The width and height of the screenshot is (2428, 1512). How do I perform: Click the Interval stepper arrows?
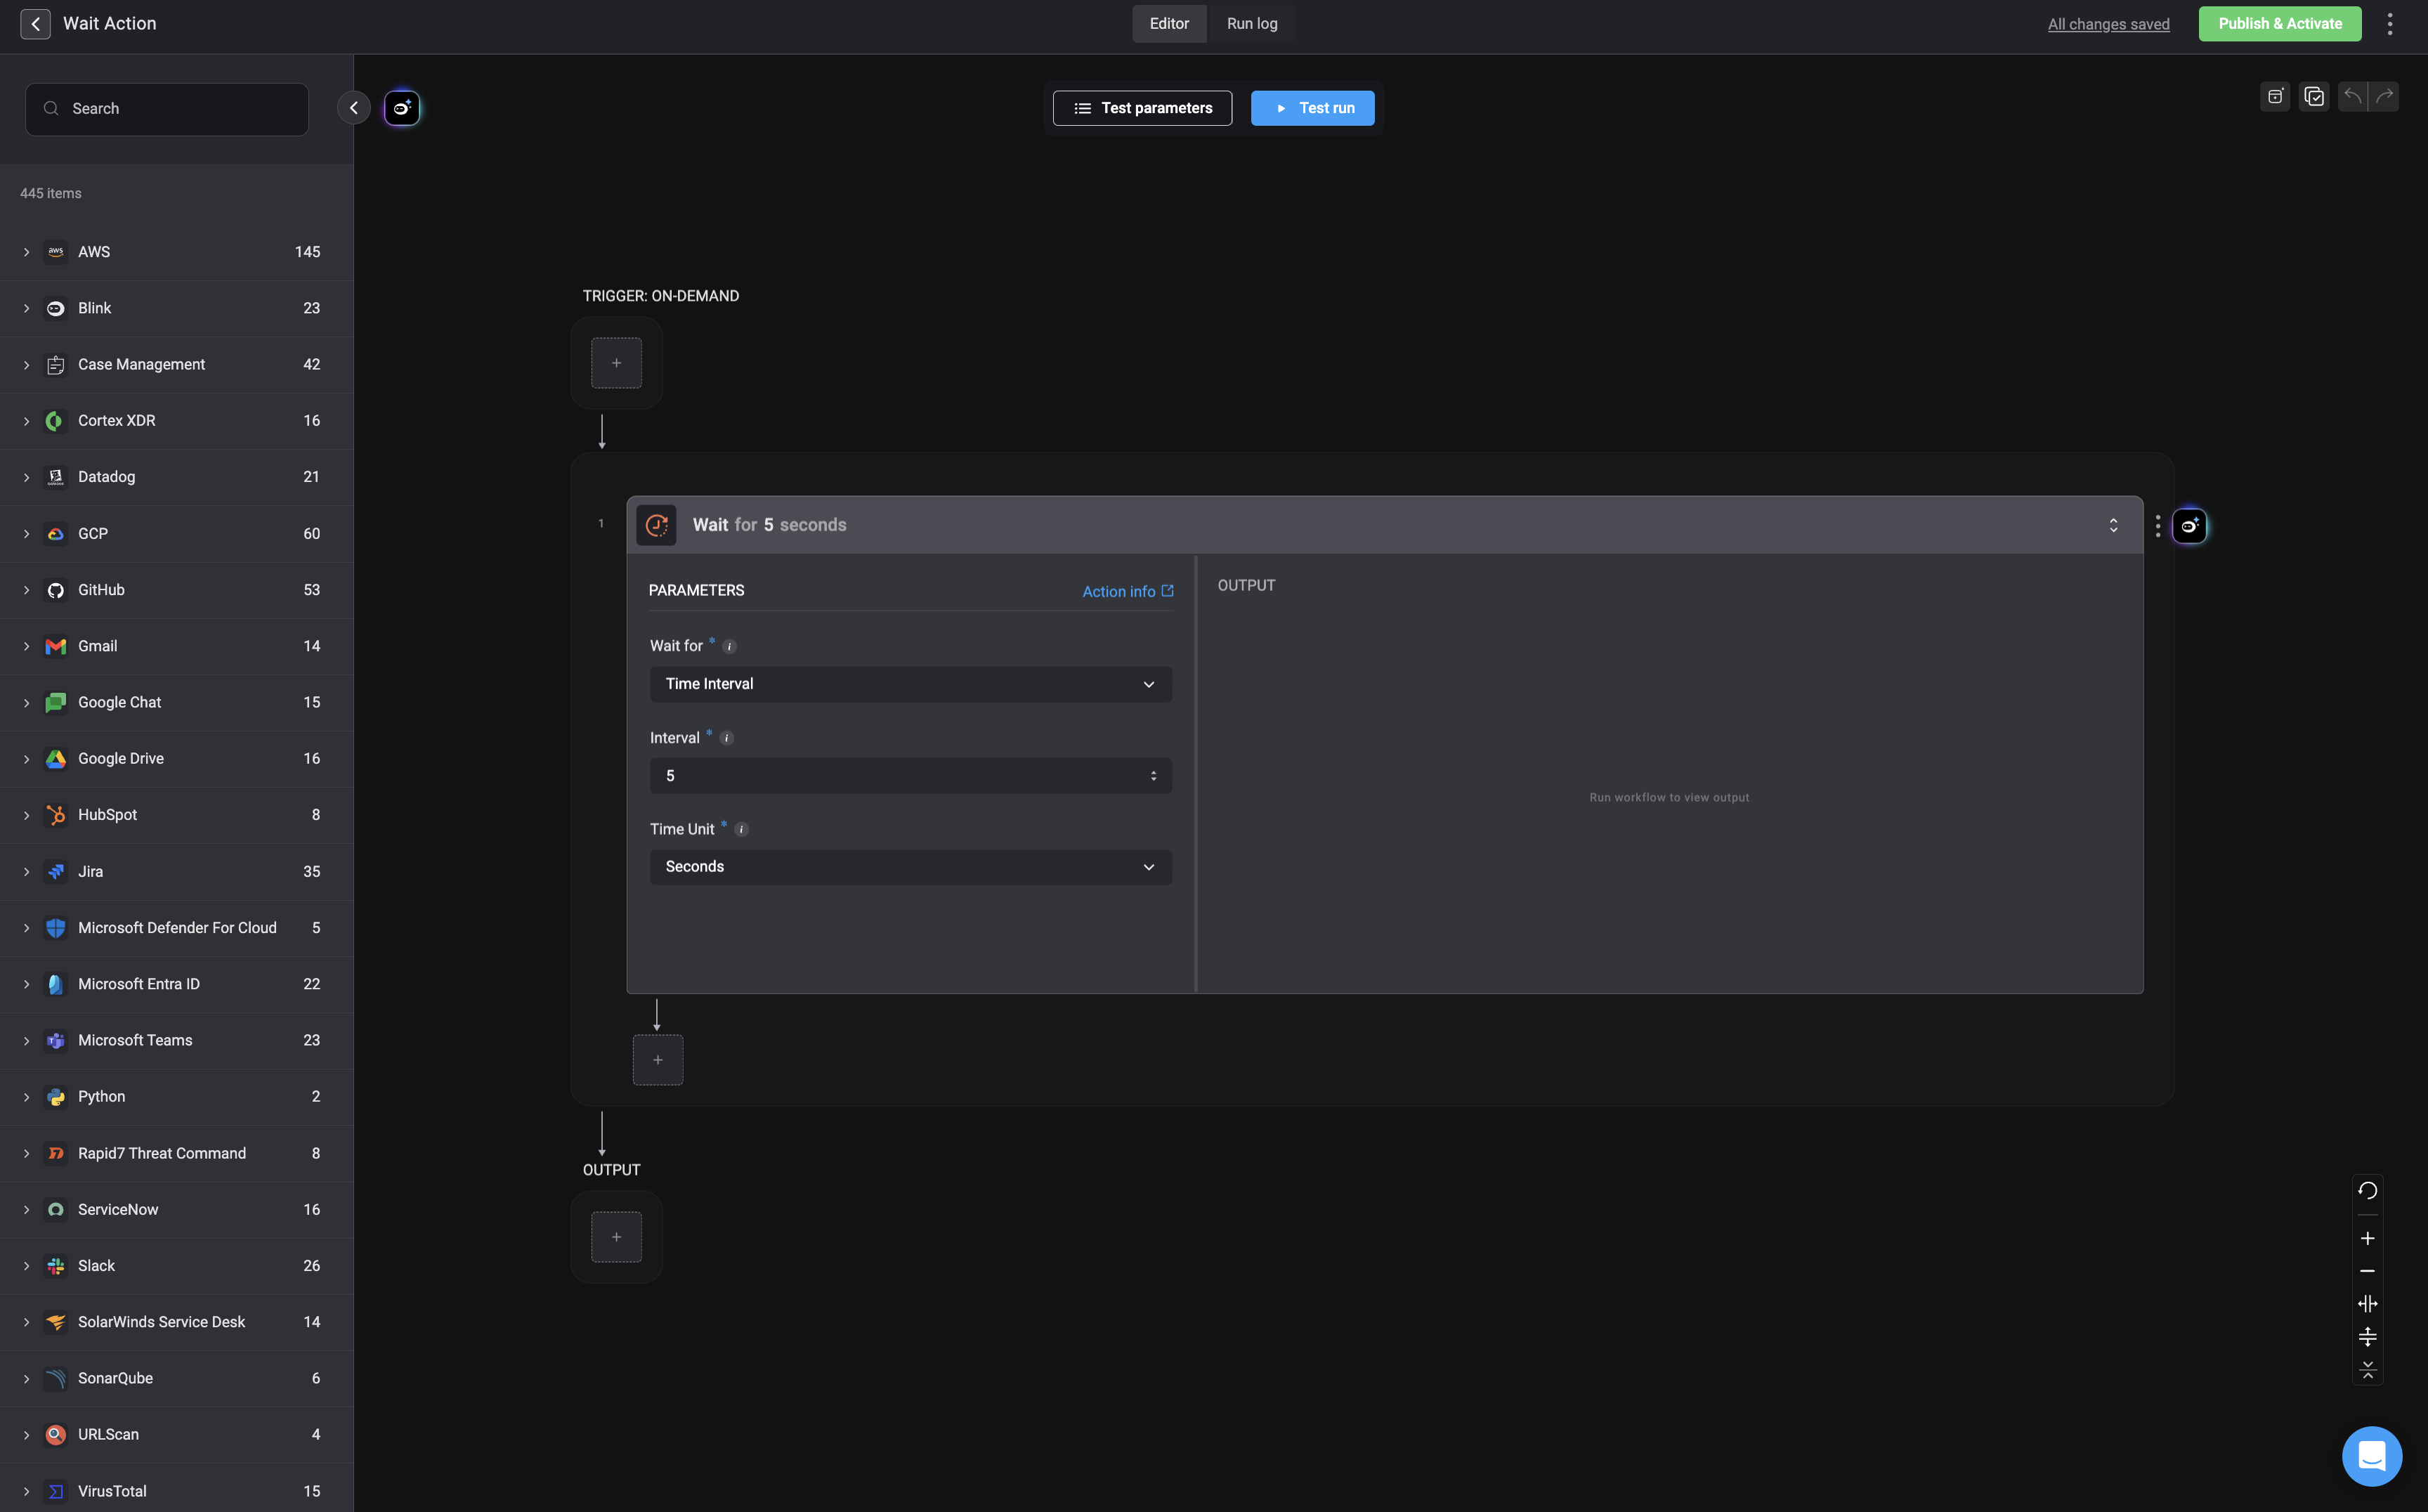click(1153, 776)
